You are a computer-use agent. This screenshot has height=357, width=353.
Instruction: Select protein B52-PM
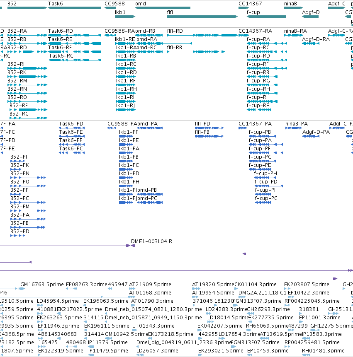28,211
